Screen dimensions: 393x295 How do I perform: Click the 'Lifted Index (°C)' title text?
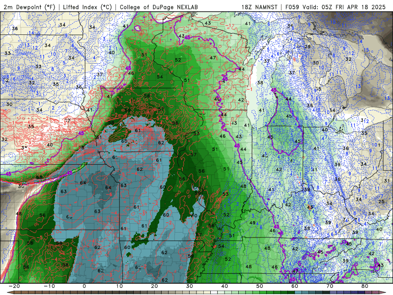point(87,7)
